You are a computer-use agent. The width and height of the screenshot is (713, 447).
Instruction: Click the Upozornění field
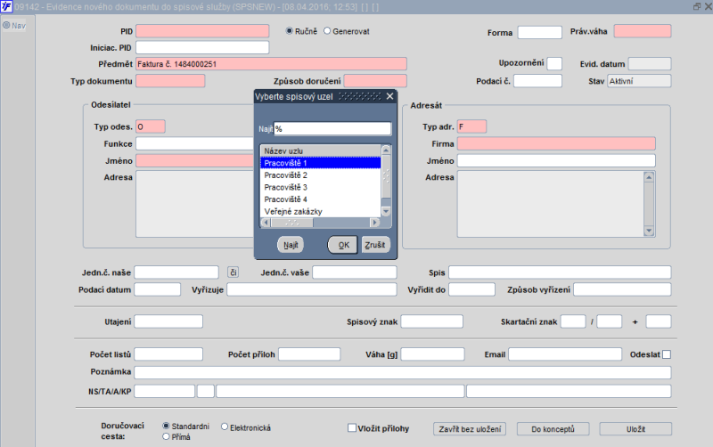point(554,63)
